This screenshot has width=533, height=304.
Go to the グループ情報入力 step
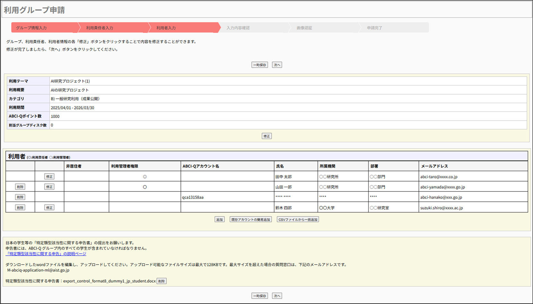[31, 28]
